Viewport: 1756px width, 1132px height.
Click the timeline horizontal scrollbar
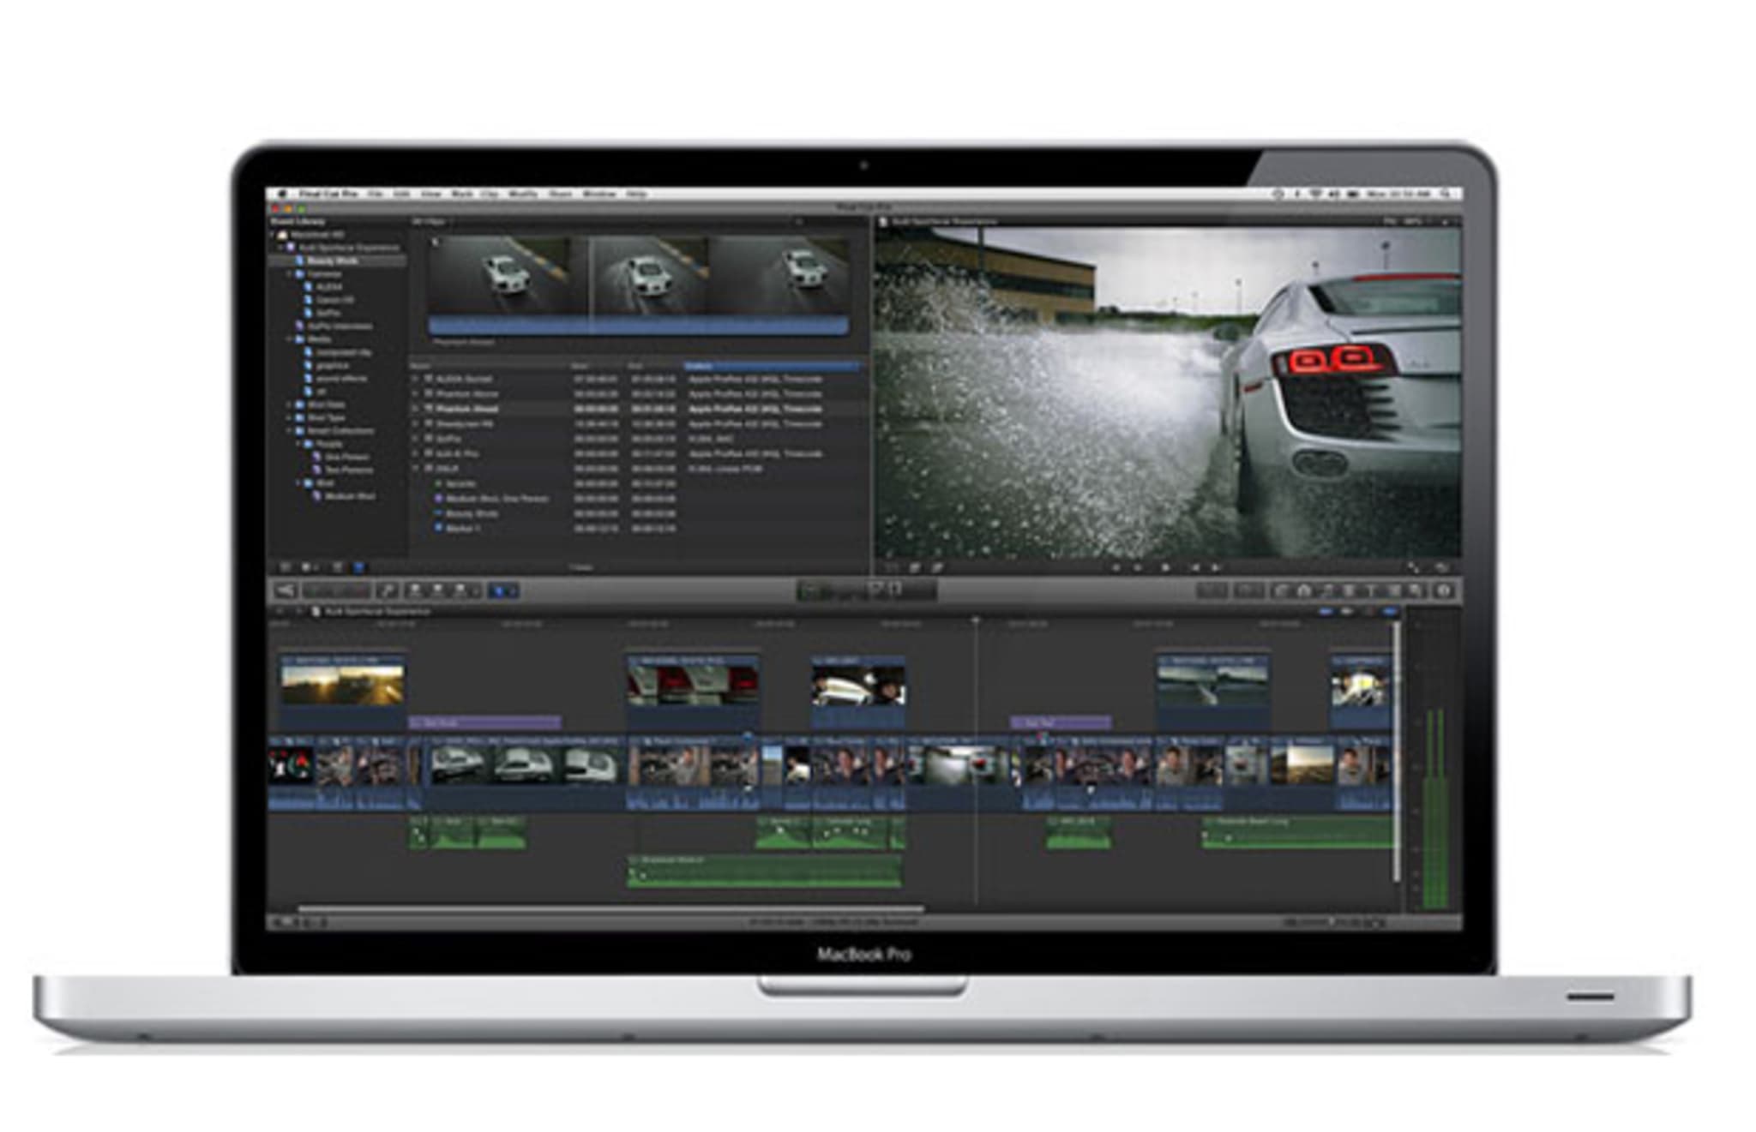pyautogui.click(x=610, y=907)
